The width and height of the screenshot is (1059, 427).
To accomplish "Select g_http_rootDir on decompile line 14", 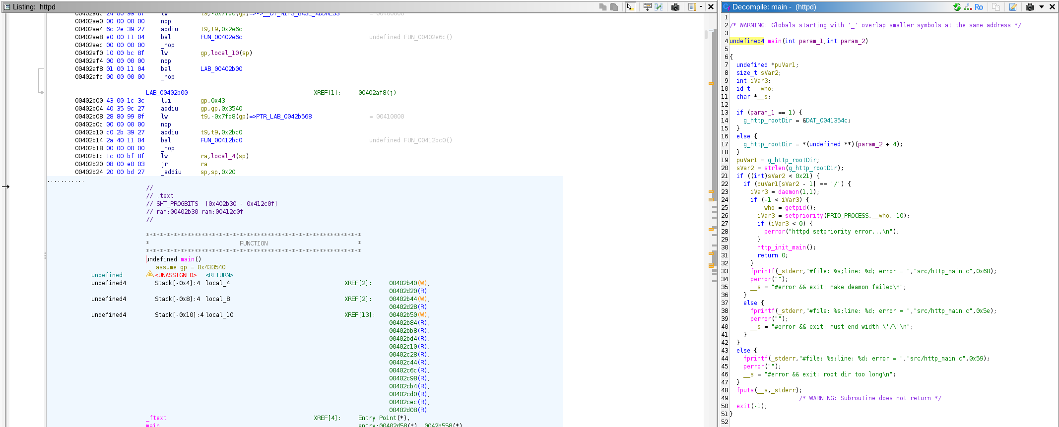I will coord(767,121).
